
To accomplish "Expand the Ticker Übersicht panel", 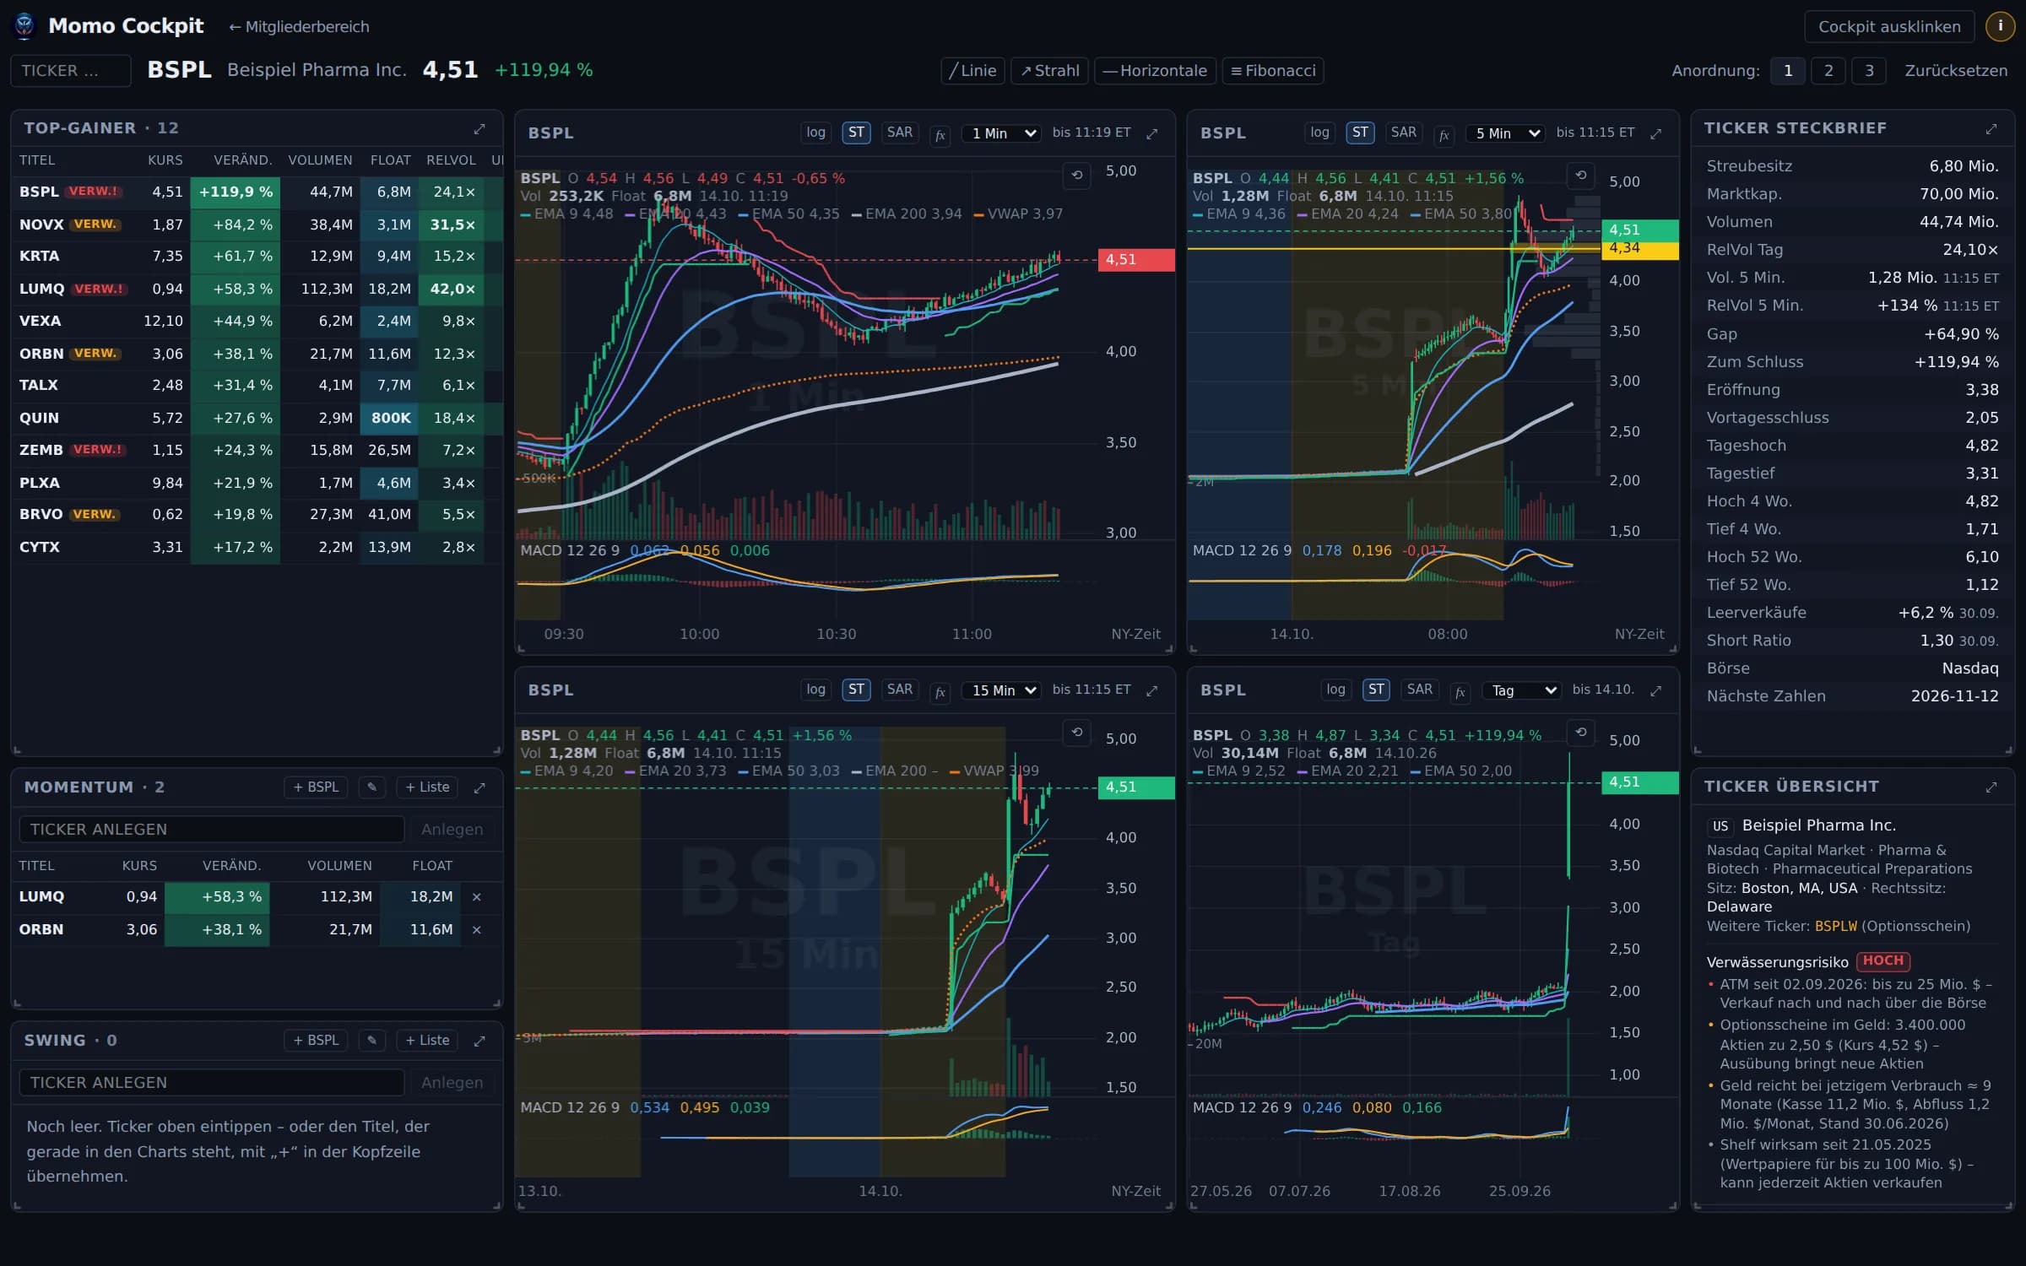I will 1991,787.
